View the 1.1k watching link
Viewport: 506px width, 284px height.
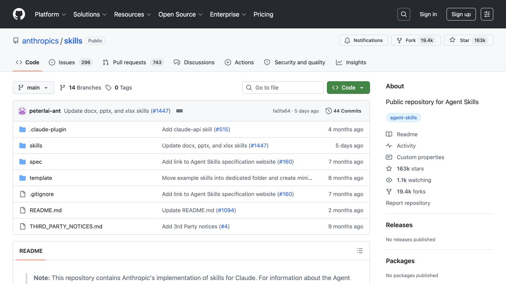(408, 180)
